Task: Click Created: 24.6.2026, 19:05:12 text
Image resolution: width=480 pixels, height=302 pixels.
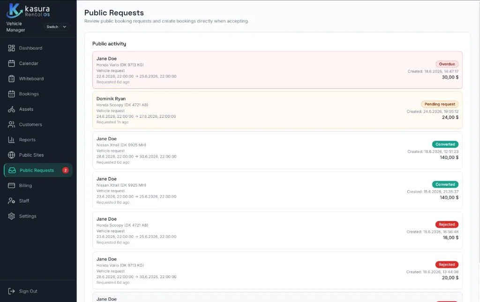Action: click(x=433, y=111)
